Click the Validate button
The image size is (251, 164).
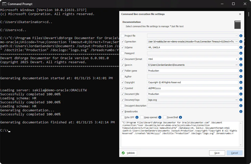(129, 153)
